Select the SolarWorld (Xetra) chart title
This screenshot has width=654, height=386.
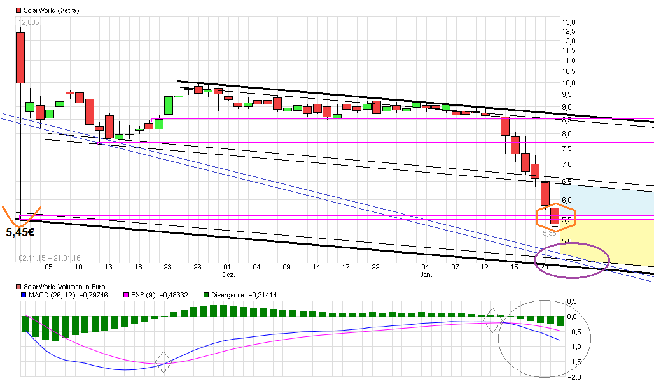[x=51, y=10]
